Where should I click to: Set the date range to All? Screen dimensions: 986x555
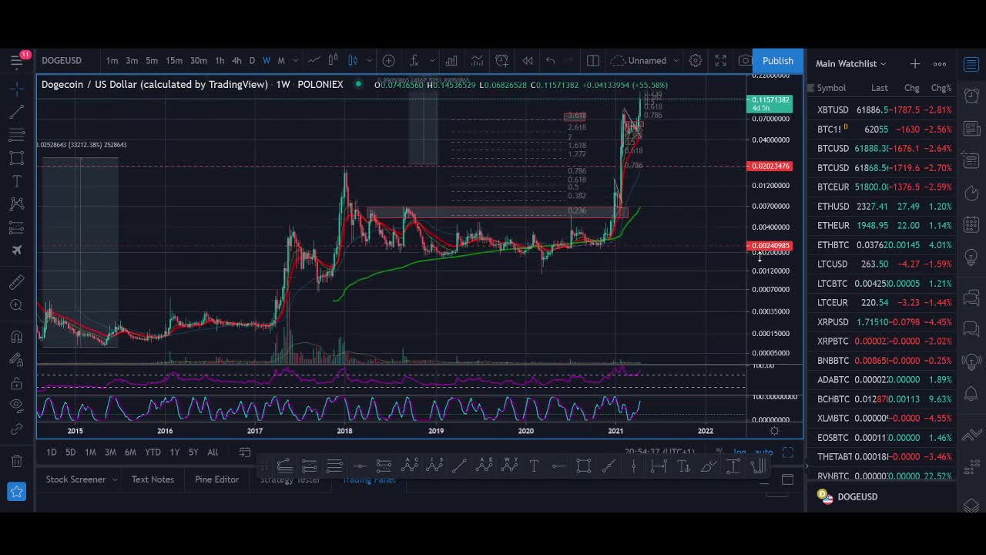[213, 452]
